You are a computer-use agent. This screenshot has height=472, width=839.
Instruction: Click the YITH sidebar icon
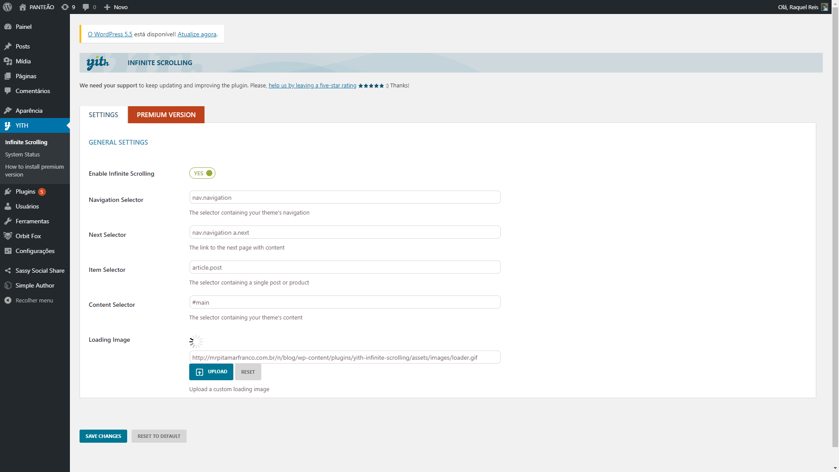tap(8, 125)
